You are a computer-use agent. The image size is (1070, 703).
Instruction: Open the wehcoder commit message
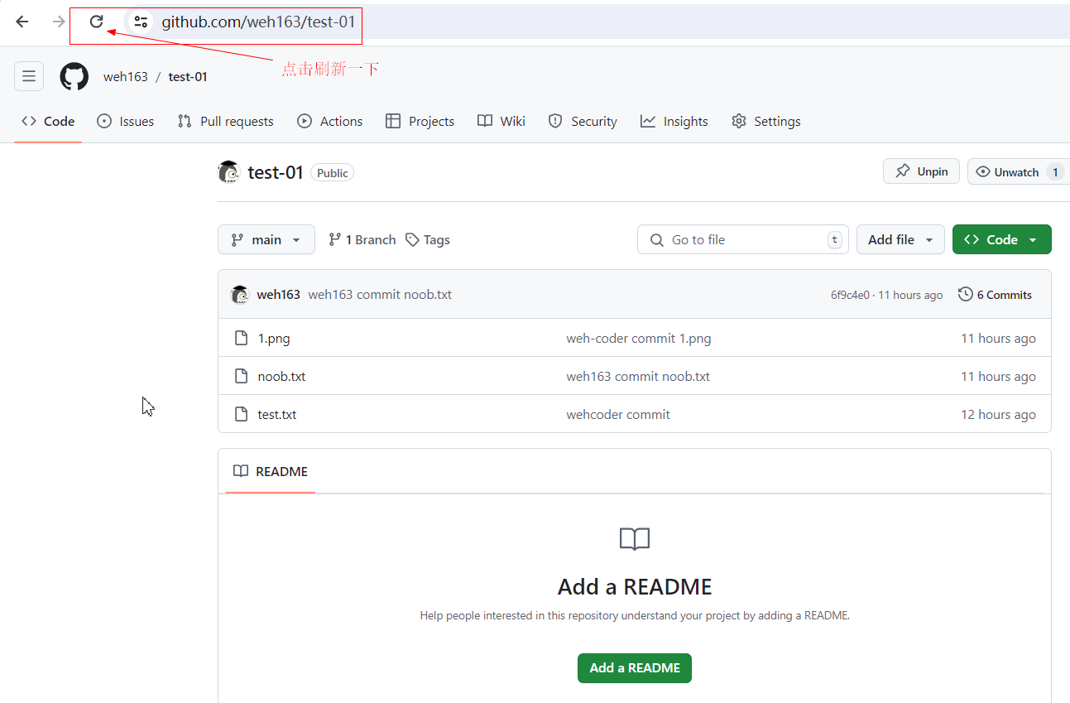tap(618, 414)
